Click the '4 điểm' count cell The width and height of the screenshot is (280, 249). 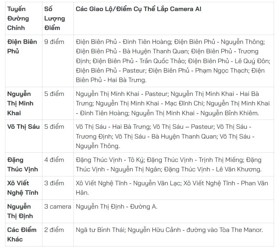[54, 160]
